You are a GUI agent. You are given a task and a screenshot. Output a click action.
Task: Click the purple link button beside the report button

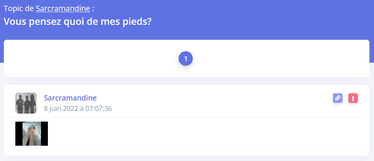point(338,98)
